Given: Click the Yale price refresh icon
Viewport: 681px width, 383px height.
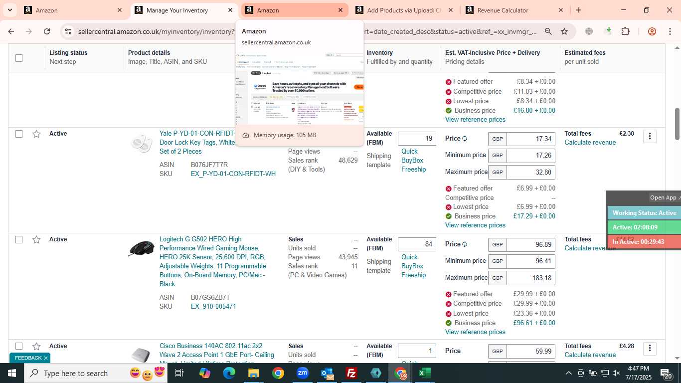Looking at the screenshot, I should 465,139.
